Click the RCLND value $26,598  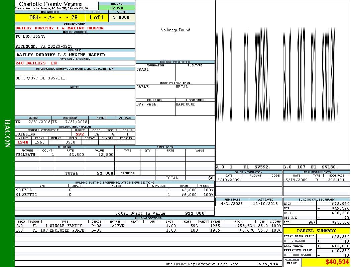341,213
